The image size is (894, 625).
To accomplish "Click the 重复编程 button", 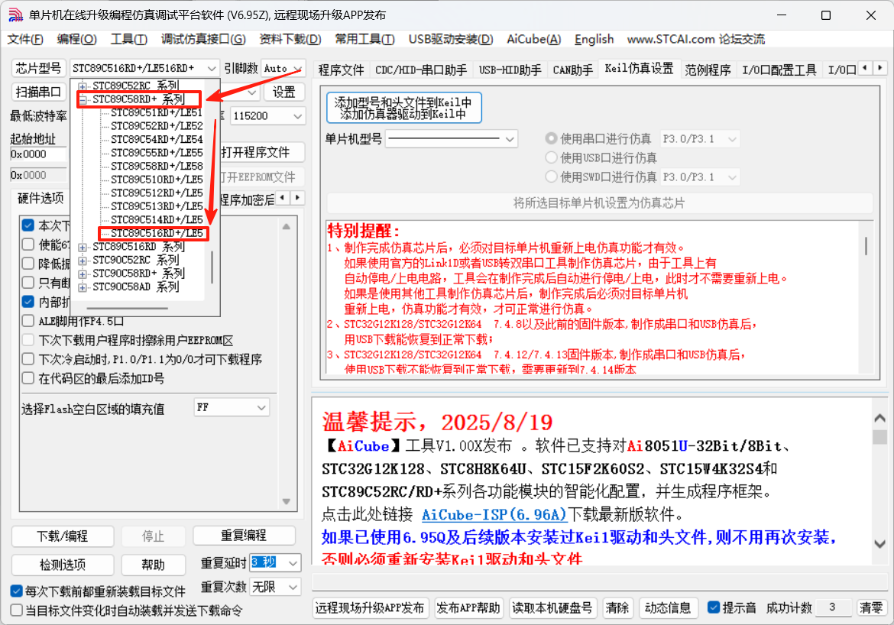I will pos(244,536).
